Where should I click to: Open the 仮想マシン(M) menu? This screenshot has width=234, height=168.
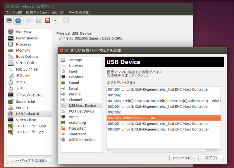point(37,13)
